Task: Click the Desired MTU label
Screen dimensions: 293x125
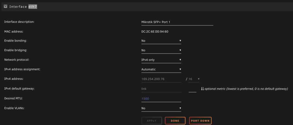Action: [x=13, y=98]
